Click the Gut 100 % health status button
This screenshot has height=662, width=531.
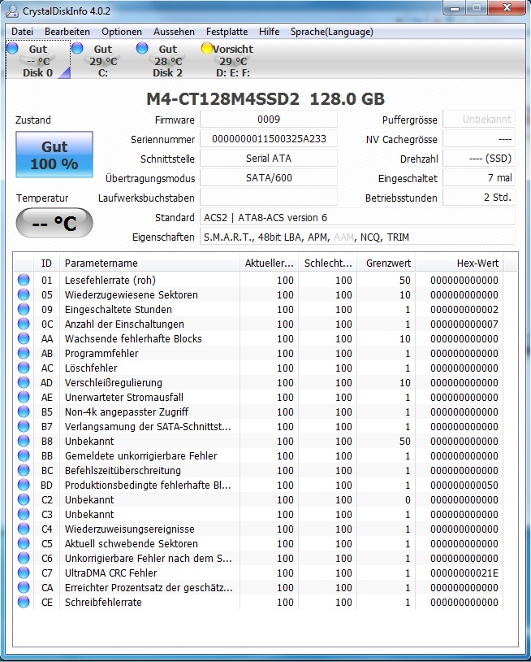[54, 155]
